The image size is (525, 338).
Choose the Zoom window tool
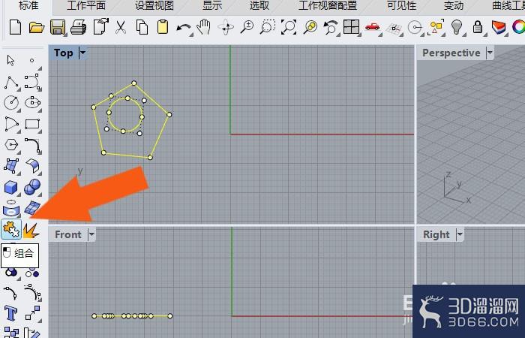coord(268,27)
